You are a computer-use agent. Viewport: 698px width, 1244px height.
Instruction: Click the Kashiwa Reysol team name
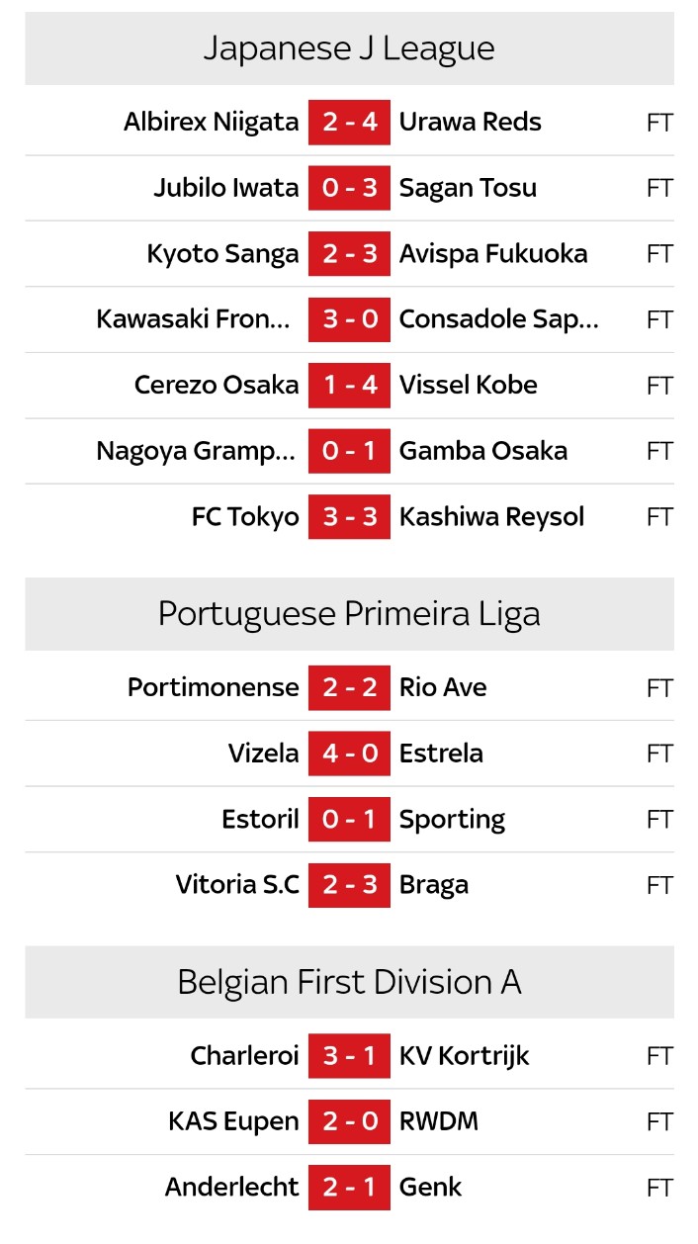(x=491, y=517)
